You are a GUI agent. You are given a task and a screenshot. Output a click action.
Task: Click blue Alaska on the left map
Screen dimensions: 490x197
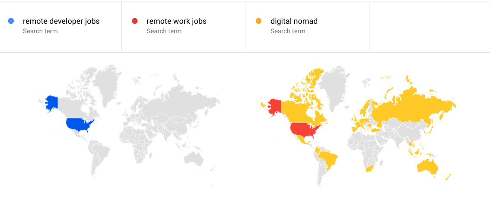click(52, 103)
